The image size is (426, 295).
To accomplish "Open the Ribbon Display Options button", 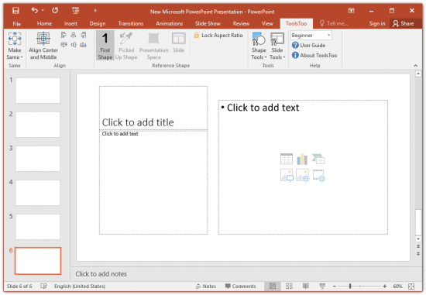I will pyautogui.click(x=352, y=11).
